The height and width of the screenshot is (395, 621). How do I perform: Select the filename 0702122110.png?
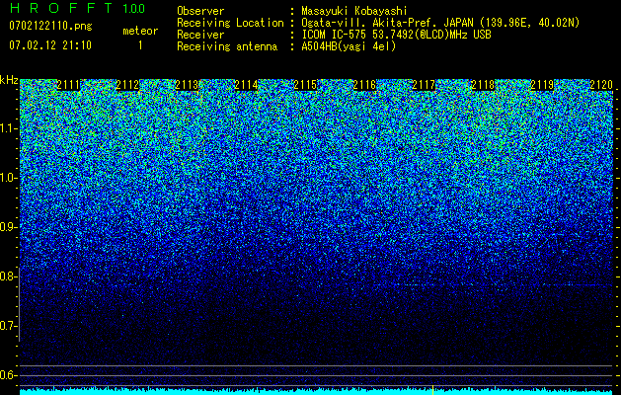[x=50, y=27]
